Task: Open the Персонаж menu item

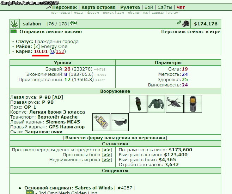Action: tap(65, 7)
